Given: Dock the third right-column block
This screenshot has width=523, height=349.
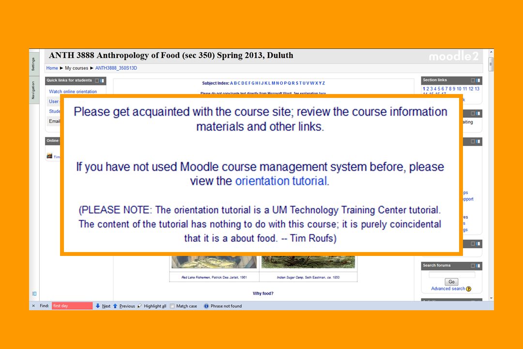Looking at the screenshot, I should tap(478, 142).
